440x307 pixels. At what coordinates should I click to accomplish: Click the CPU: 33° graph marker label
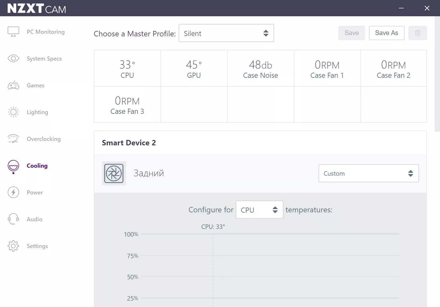point(213,227)
